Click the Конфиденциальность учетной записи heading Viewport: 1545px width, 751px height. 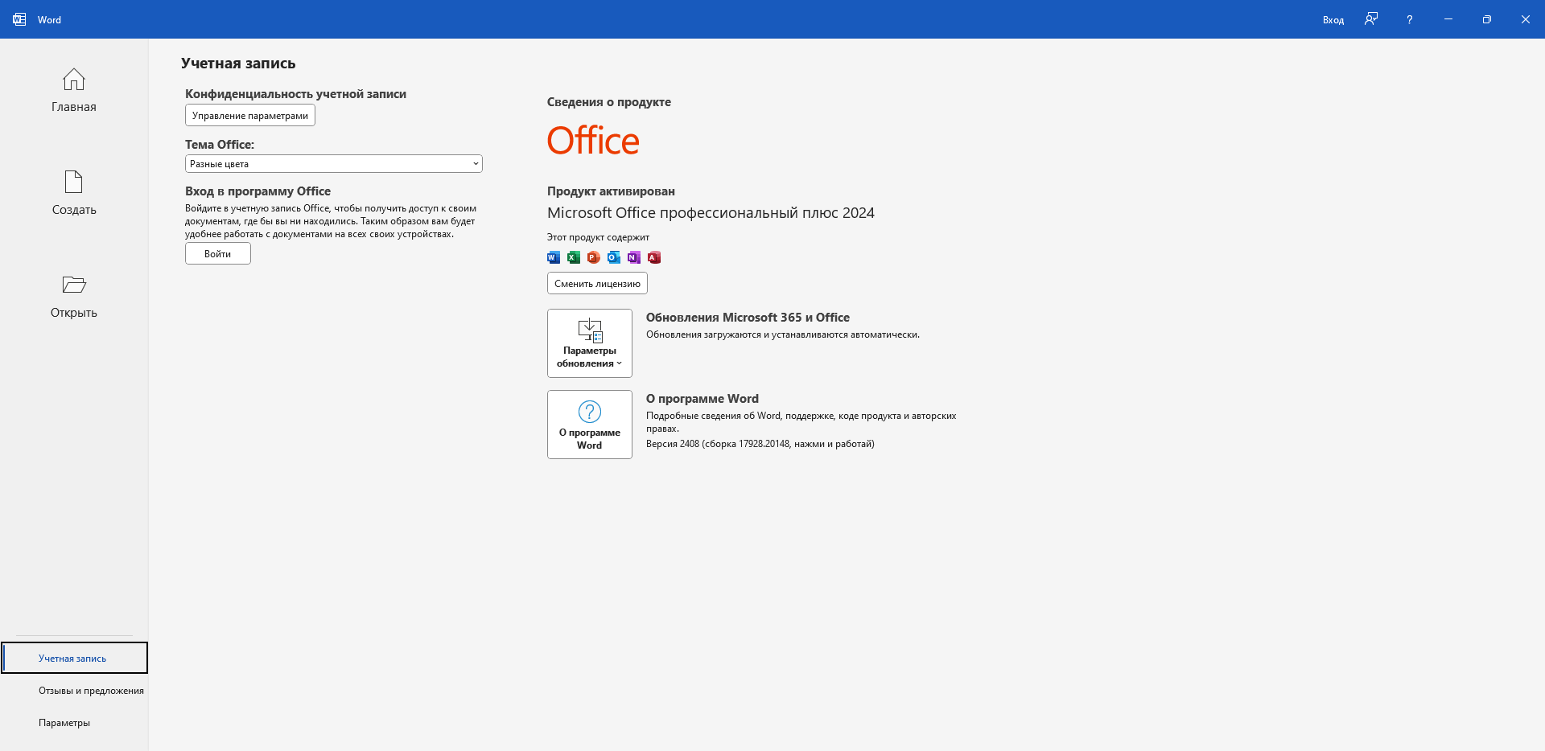[295, 94]
